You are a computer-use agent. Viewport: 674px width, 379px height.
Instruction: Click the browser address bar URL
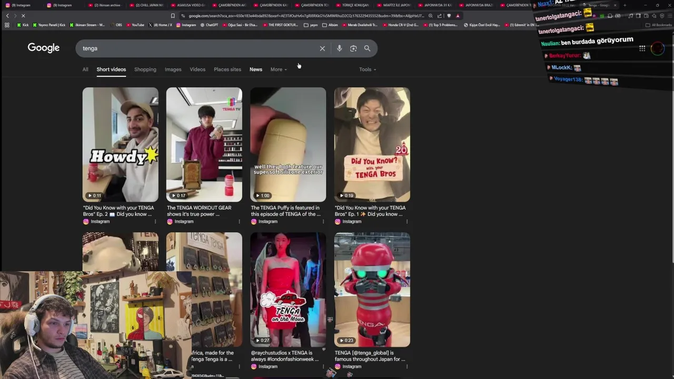tap(305, 16)
